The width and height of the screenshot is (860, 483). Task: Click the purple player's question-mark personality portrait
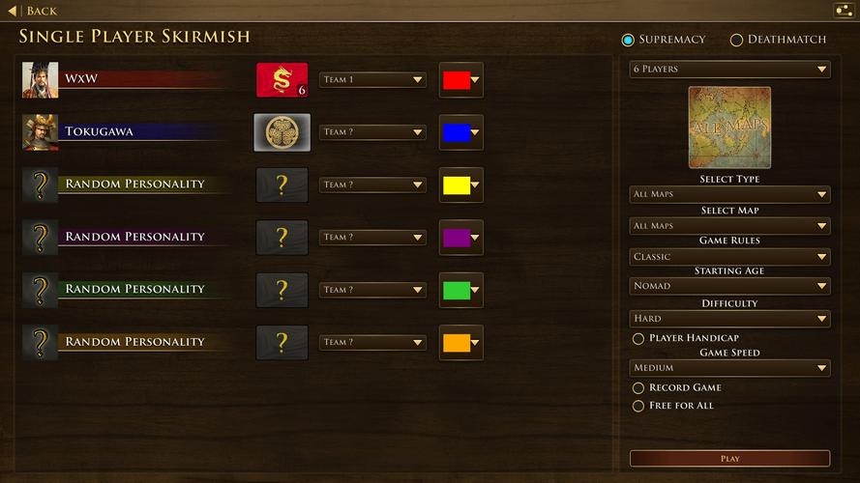tap(40, 238)
